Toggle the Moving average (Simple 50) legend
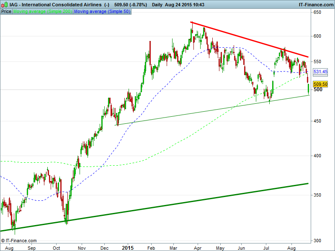335x251 pixels. pyautogui.click(x=102, y=11)
